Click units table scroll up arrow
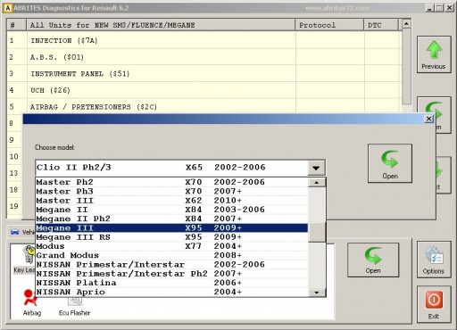457x330 pixels. pos(406,23)
